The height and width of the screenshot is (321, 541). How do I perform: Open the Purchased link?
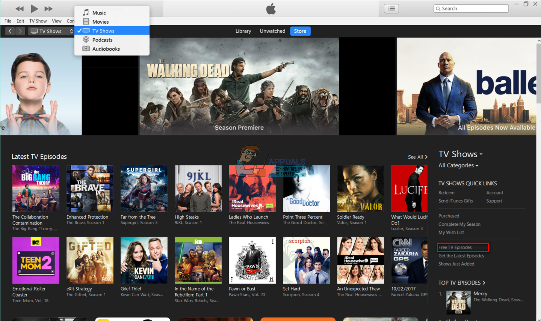pyautogui.click(x=449, y=216)
